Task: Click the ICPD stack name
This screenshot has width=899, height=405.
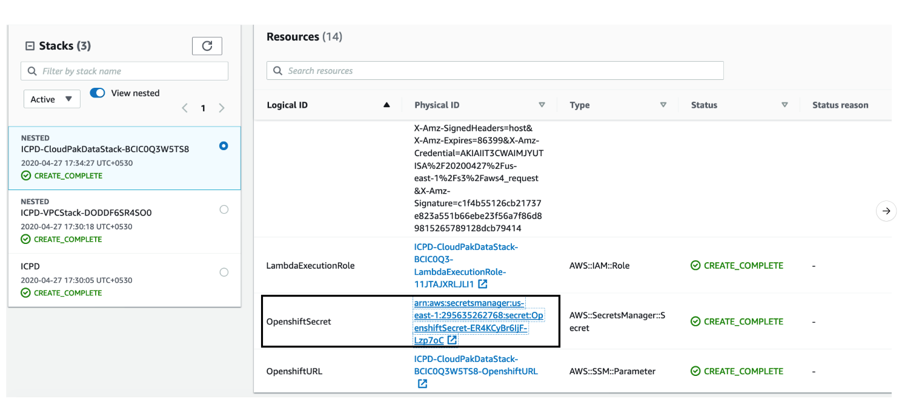Action: click(x=30, y=266)
